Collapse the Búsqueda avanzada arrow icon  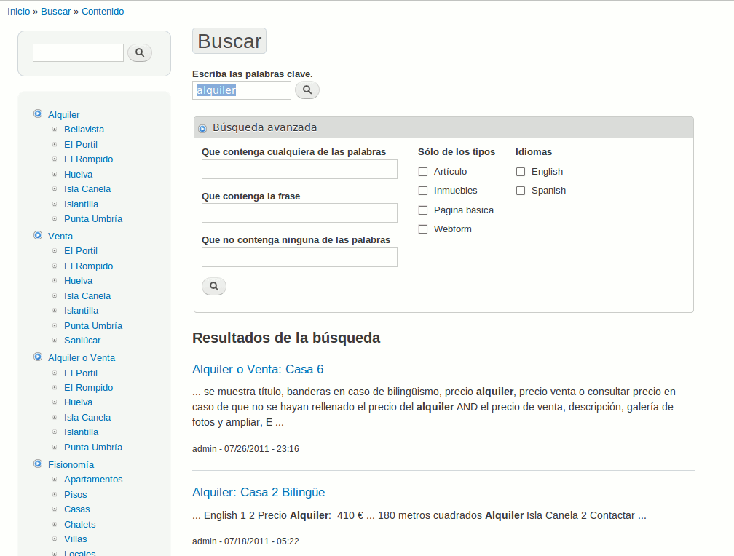click(x=202, y=128)
